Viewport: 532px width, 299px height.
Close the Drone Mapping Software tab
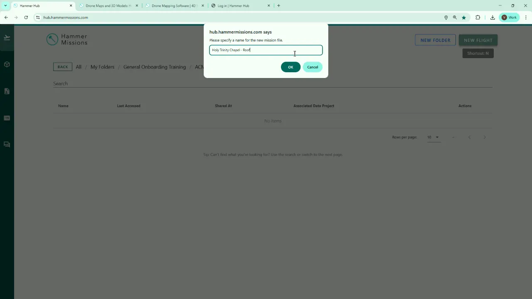click(203, 6)
